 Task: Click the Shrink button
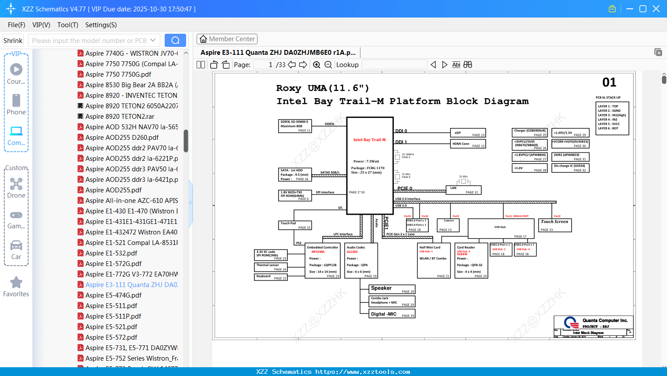[x=13, y=40]
